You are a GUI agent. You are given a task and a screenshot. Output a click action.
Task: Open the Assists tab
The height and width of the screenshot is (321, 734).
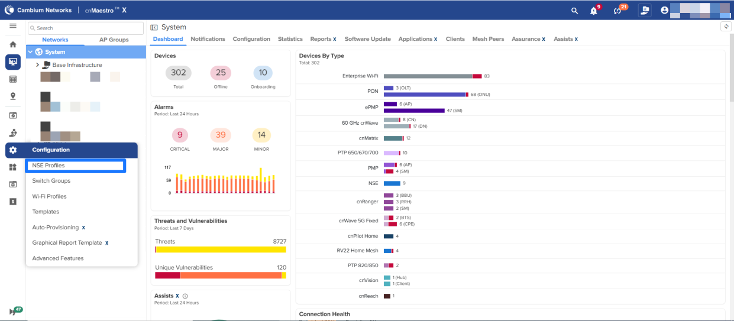(565, 39)
